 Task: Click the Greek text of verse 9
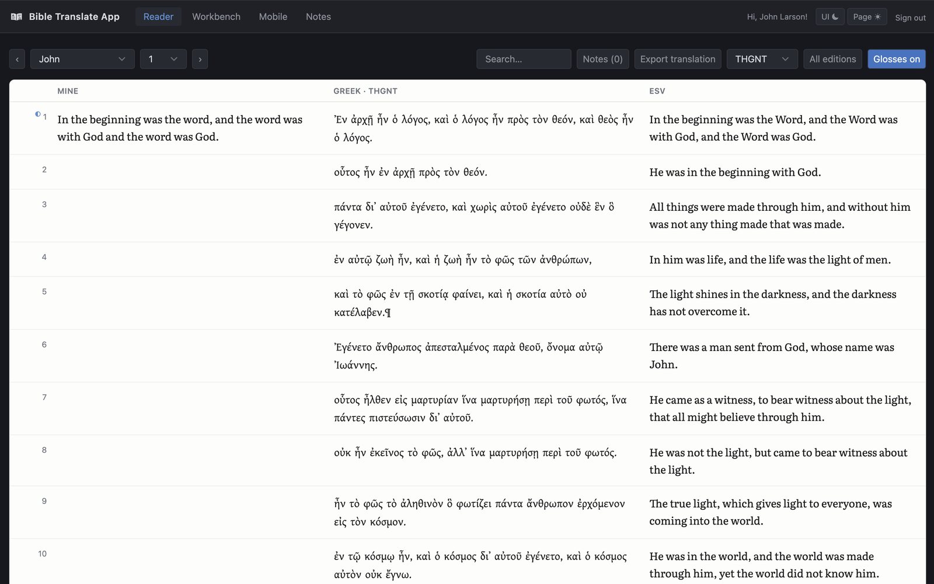(x=479, y=512)
